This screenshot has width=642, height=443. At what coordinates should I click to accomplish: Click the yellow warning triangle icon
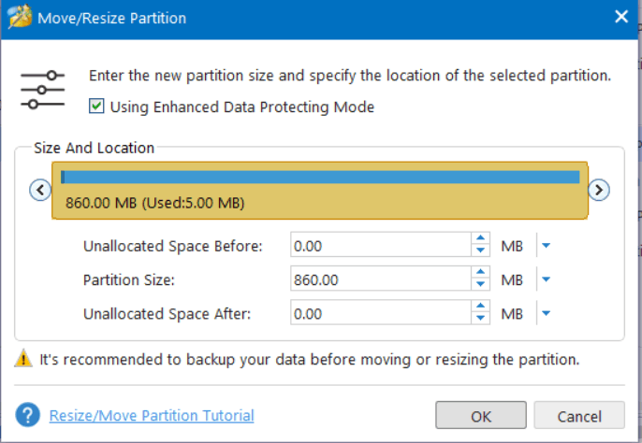(x=23, y=358)
